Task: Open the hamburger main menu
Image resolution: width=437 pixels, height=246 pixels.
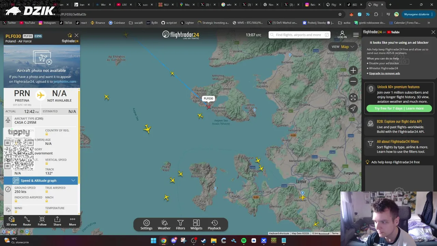Action: point(356,35)
